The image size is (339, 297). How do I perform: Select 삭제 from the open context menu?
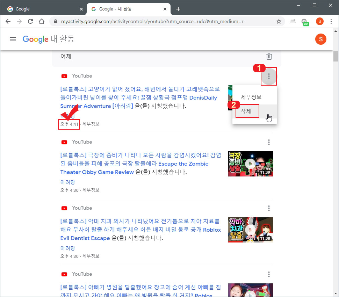click(x=247, y=111)
